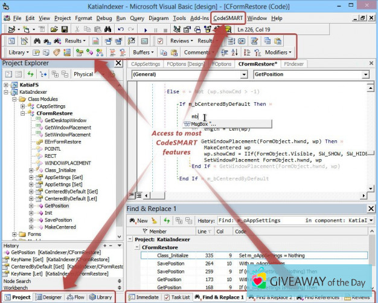
Task: Open the Results dropdown in CodeSMART toolbar
Action: click(x=76, y=41)
